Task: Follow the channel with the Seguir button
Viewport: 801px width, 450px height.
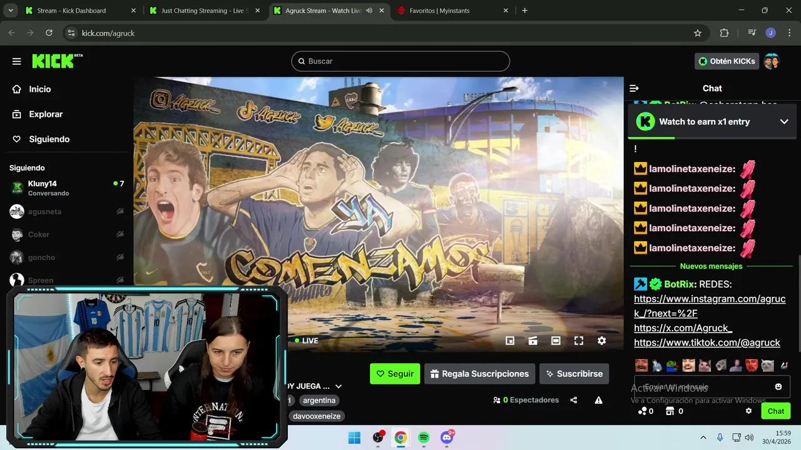Action: [x=395, y=374]
